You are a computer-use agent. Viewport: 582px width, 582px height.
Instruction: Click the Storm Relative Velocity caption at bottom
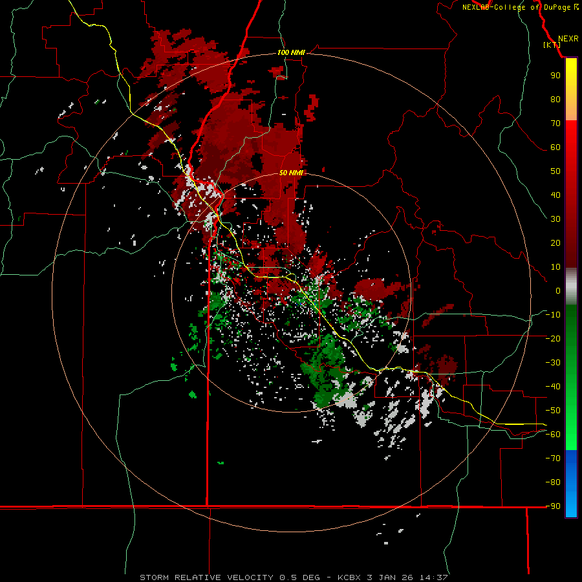tap(293, 577)
